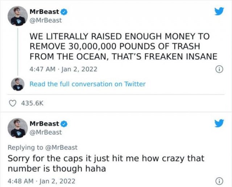Open the 4:48 AM · Jan 2, 2022 timestamp
The height and width of the screenshot is (187, 232).
point(42,181)
